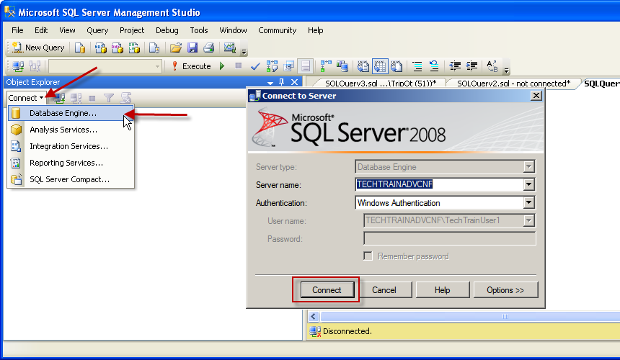
Task: Open the File menu
Action: pos(17,30)
